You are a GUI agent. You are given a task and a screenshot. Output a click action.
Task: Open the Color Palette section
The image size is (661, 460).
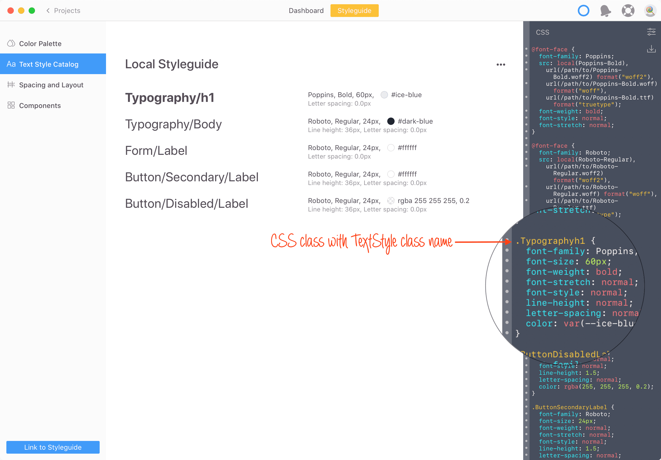[x=53, y=43]
